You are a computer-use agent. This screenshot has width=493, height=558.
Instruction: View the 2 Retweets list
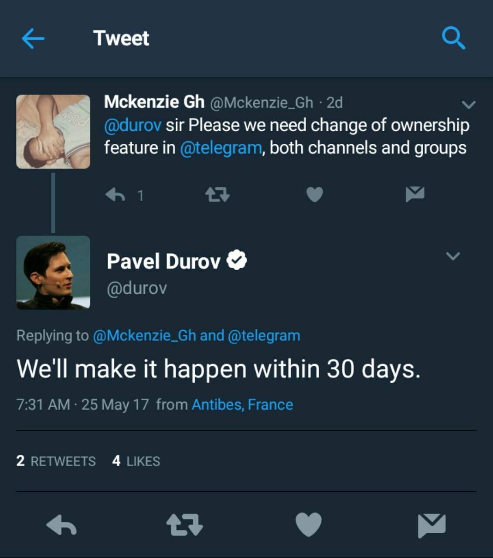pos(56,461)
